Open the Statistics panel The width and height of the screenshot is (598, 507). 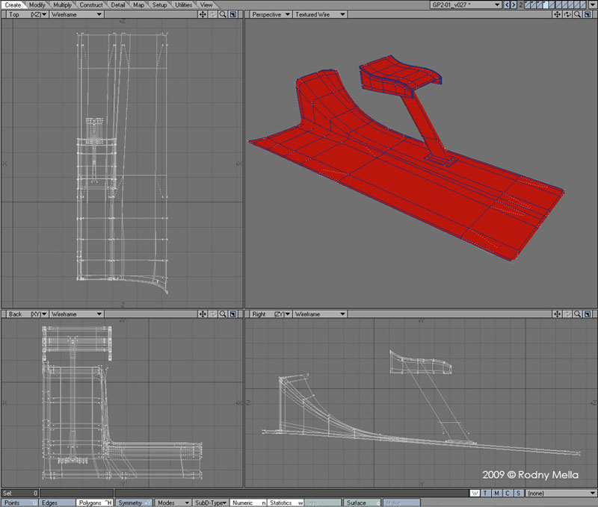click(285, 503)
